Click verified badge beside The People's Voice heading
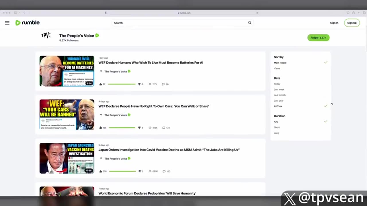This screenshot has width=367, height=206. 97,35
